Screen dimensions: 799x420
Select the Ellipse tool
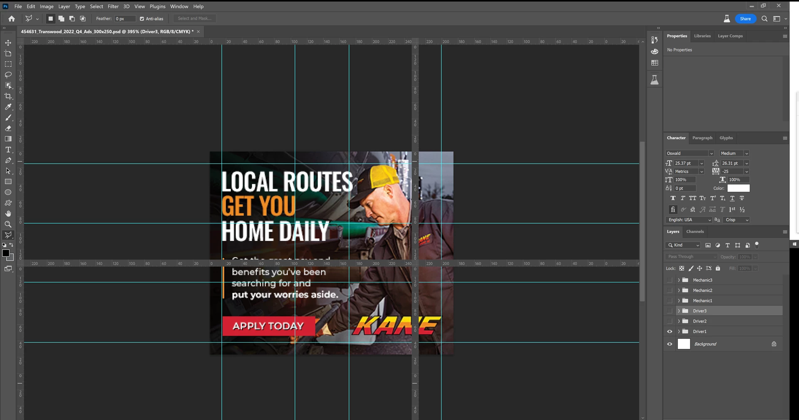coord(8,193)
